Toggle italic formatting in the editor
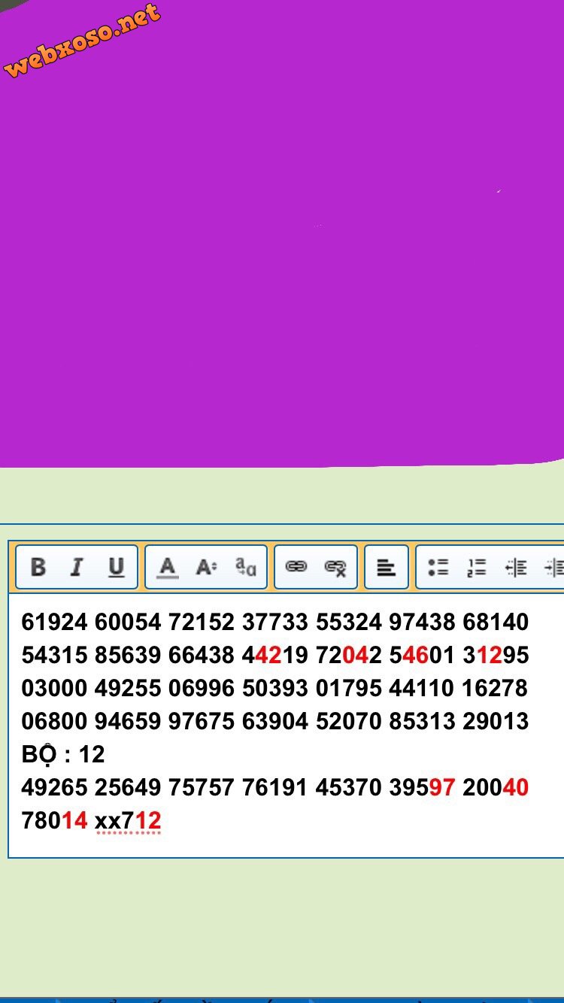The width and height of the screenshot is (564, 1003). [x=76, y=567]
